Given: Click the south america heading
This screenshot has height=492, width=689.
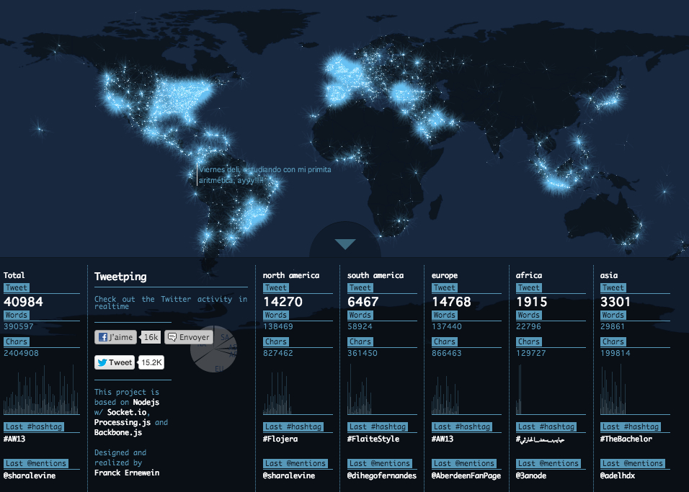Looking at the screenshot, I should [x=375, y=275].
